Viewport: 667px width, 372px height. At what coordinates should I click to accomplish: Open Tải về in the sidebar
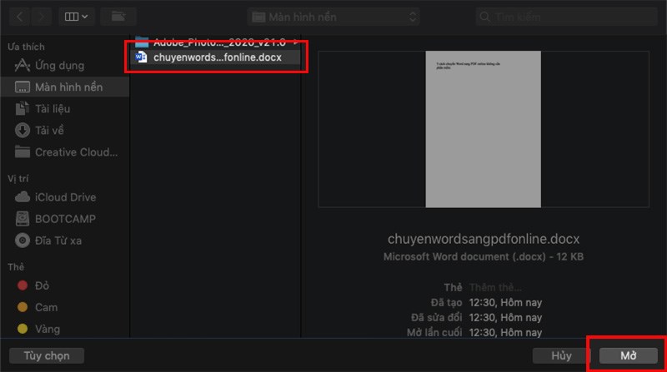coord(65,131)
